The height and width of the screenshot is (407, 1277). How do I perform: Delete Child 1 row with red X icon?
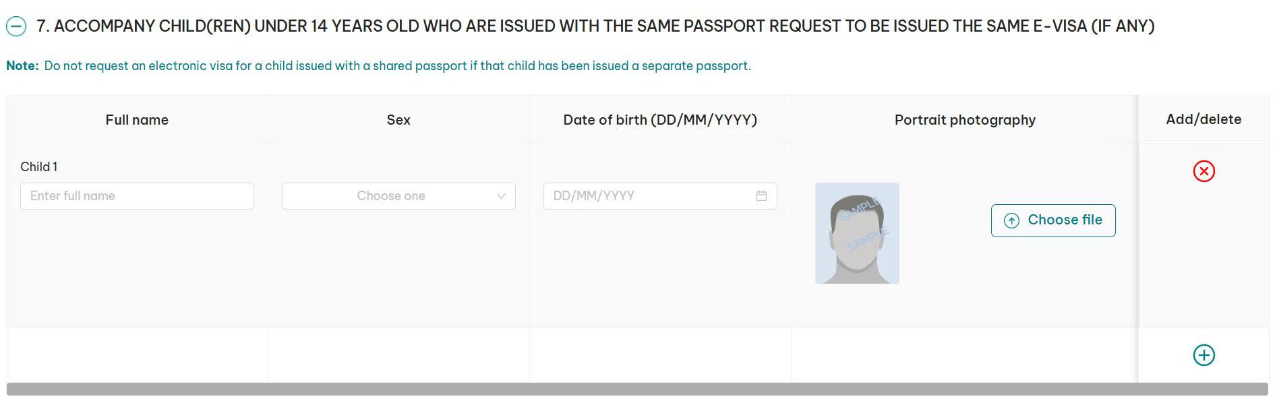click(x=1204, y=171)
